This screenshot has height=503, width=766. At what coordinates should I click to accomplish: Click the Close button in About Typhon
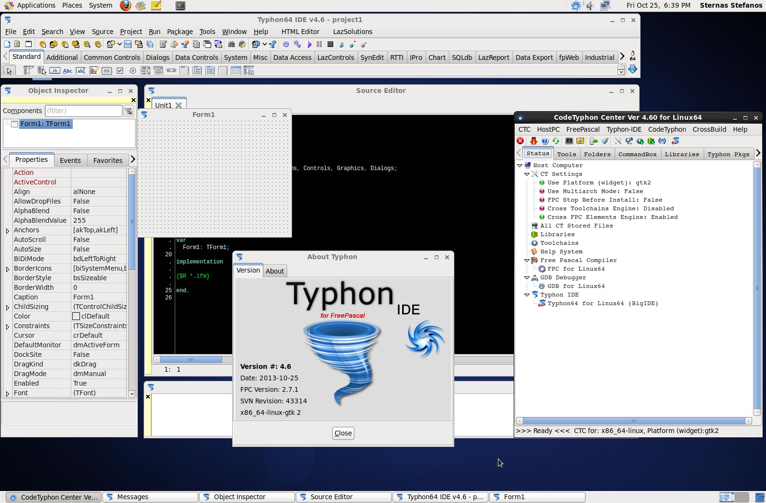[343, 433]
